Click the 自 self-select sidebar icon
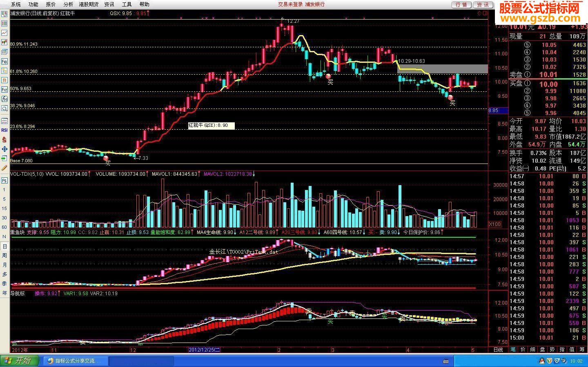588x367 pixels. [4, 80]
